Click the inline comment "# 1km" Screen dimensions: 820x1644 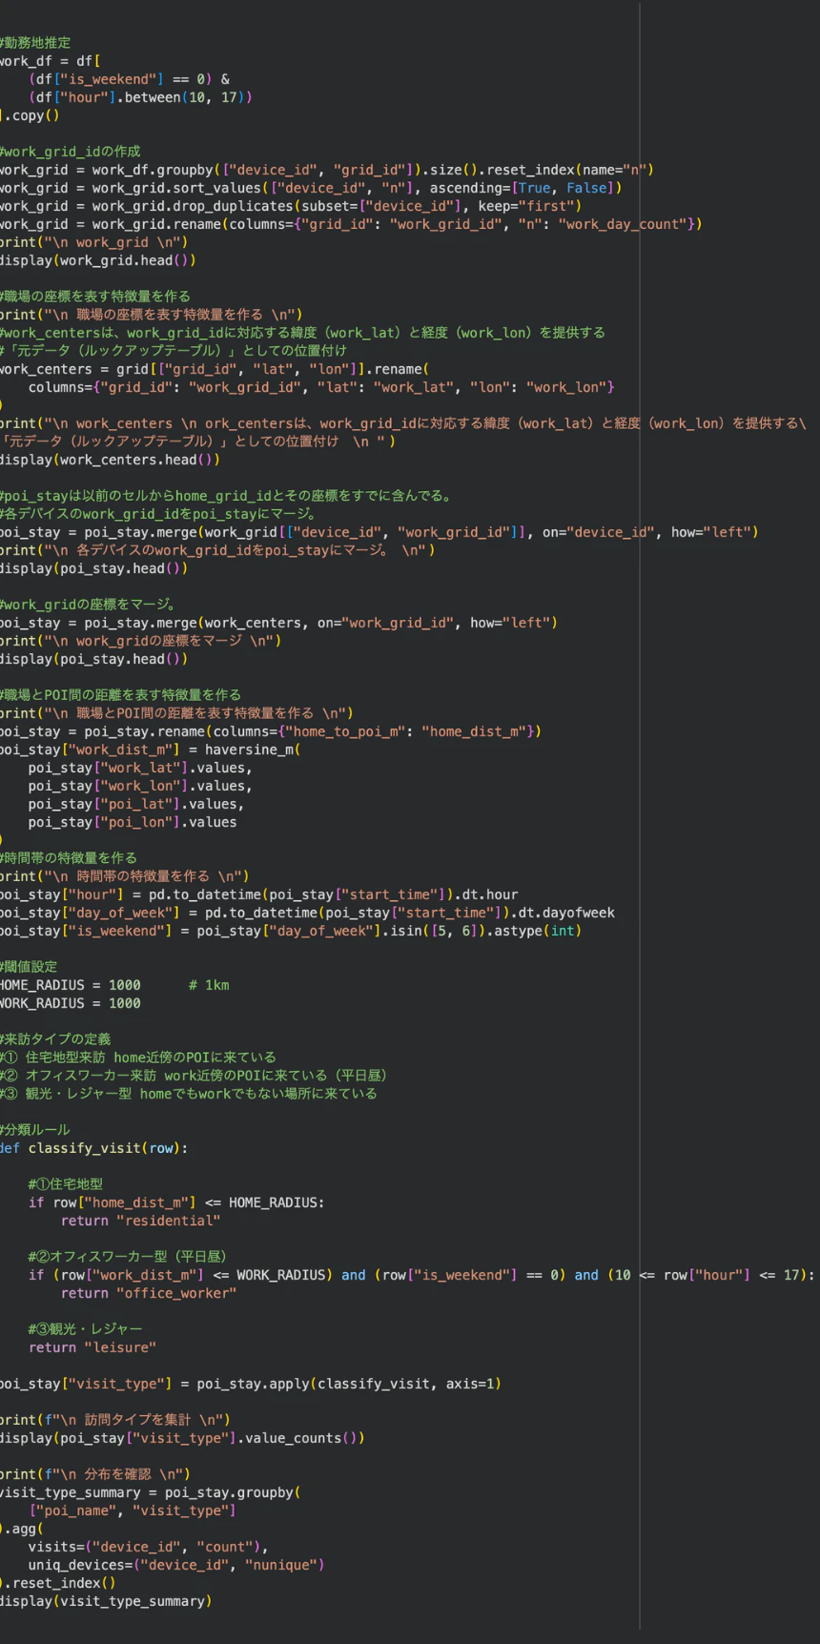tap(209, 985)
